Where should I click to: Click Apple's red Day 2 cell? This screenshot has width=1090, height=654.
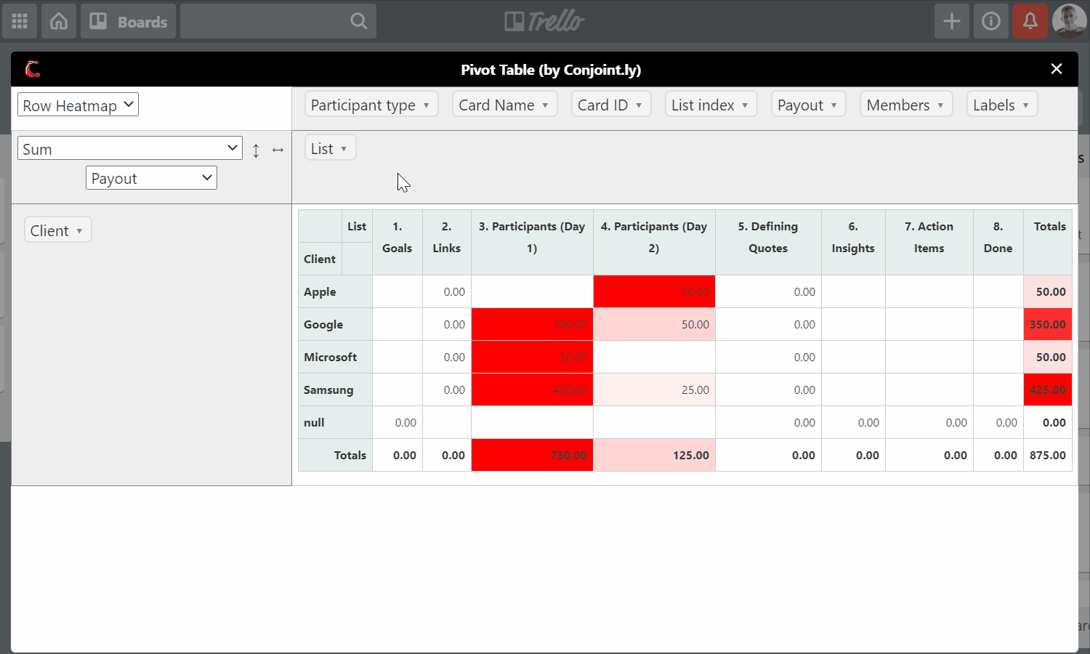[x=654, y=291]
